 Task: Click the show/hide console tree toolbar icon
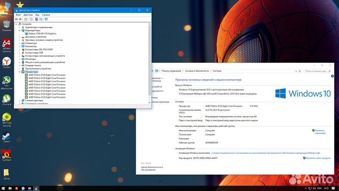click(x=26, y=19)
